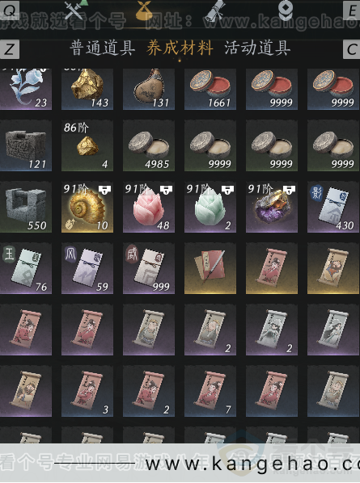360x483 pixels.
Task: Select the 91阶 golden spiral shell item
Action: 87,207
